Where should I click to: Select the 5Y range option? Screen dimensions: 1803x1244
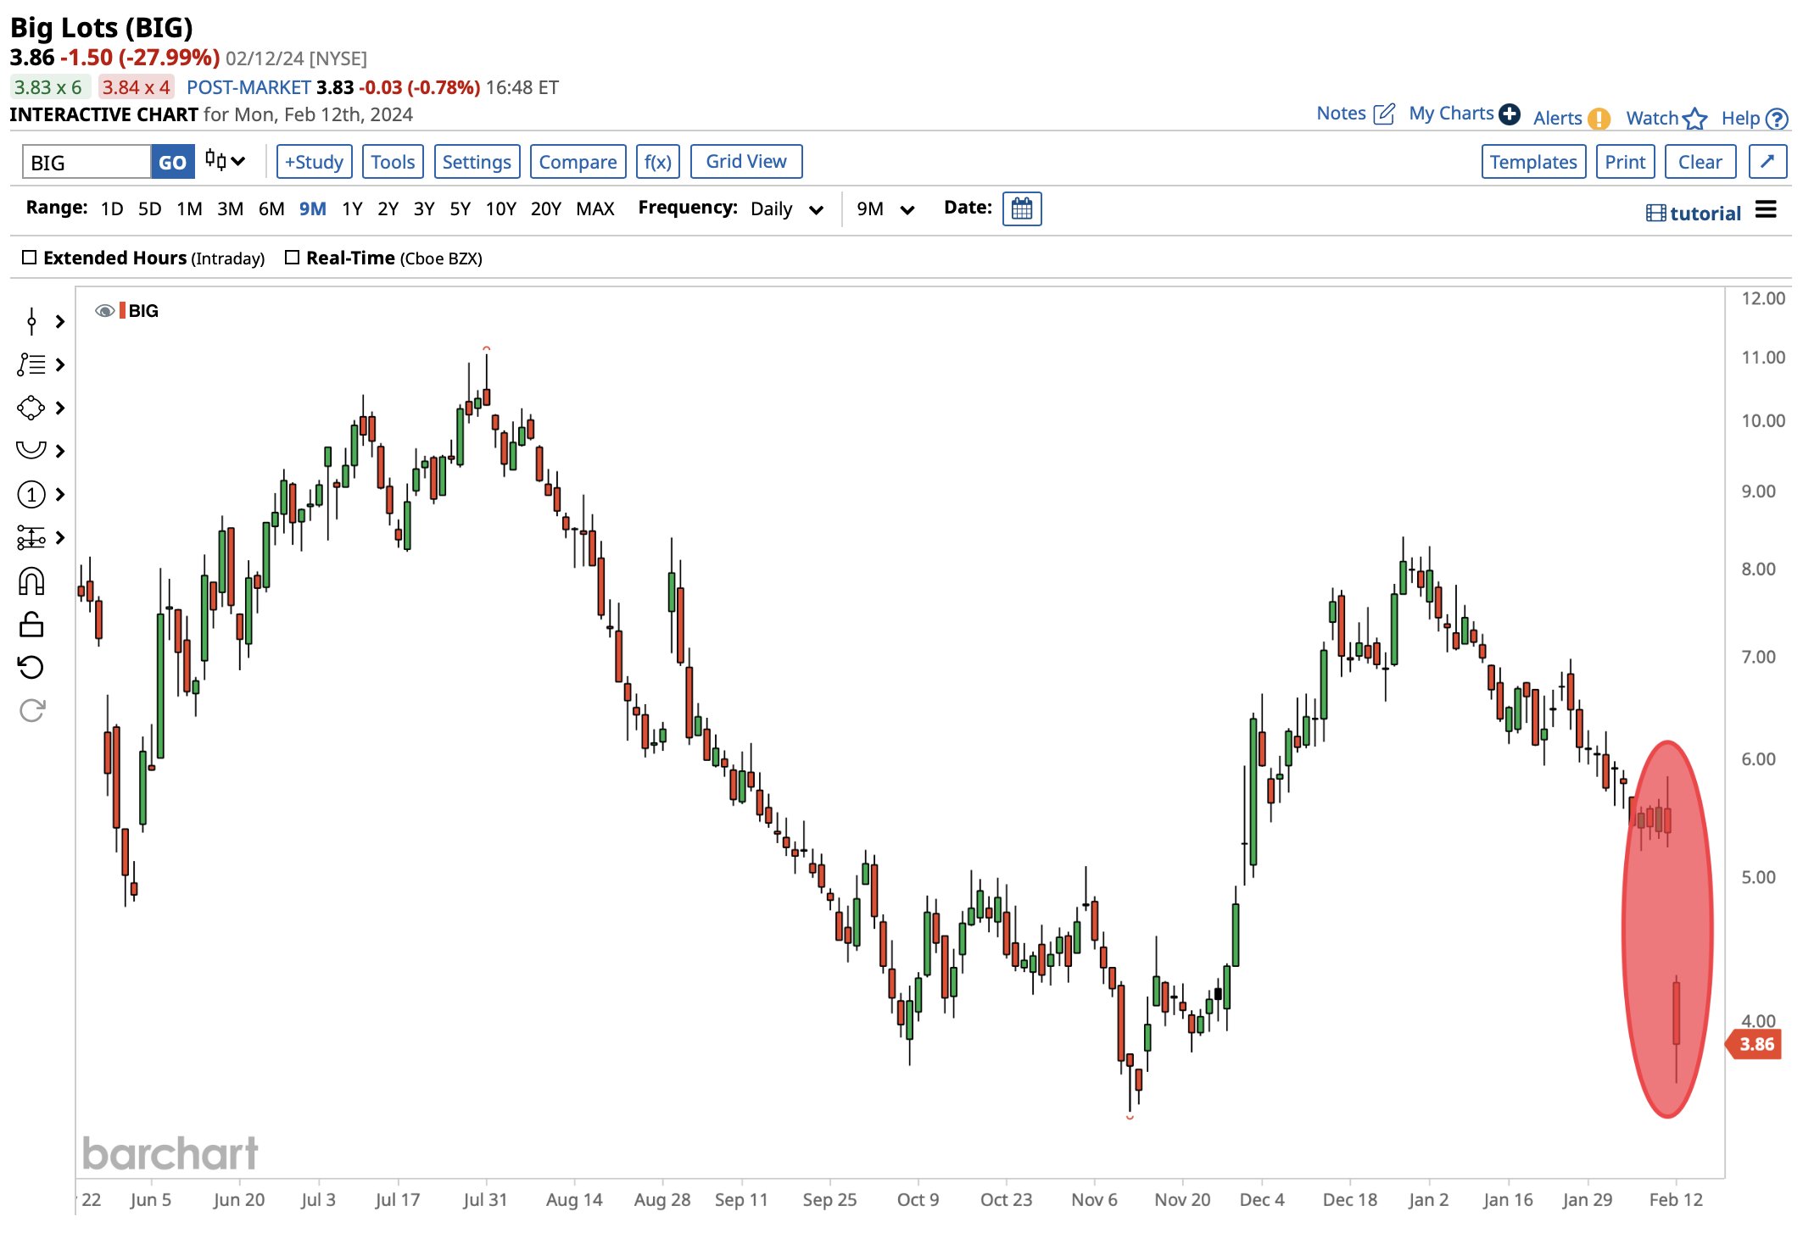click(460, 208)
